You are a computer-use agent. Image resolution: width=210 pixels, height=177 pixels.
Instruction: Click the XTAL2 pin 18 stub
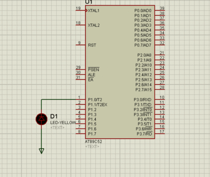pos(81,25)
